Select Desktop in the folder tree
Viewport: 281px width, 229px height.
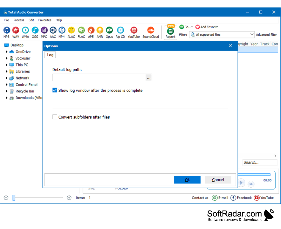point(14,45)
